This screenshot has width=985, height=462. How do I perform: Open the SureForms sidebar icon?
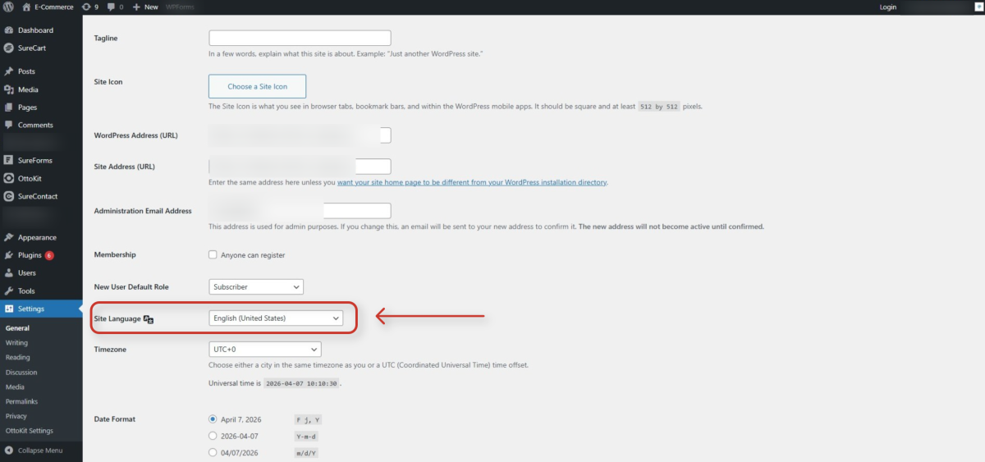point(8,160)
